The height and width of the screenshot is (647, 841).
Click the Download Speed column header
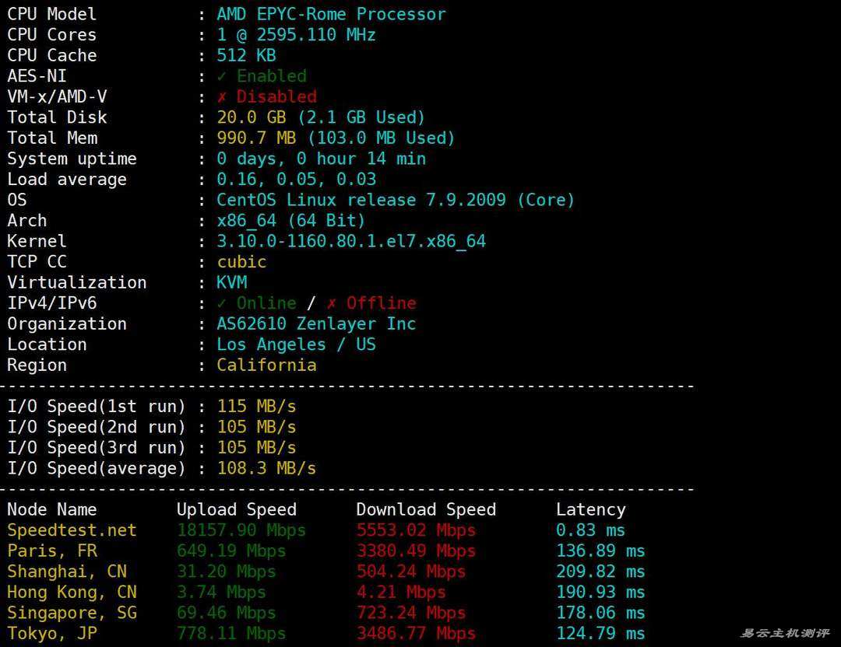click(x=426, y=510)
